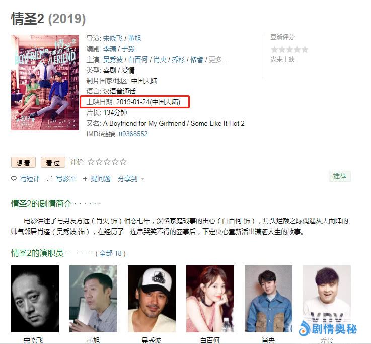
Task: Open 董旭 portrait thumbnail
Action: pos(93,299)
